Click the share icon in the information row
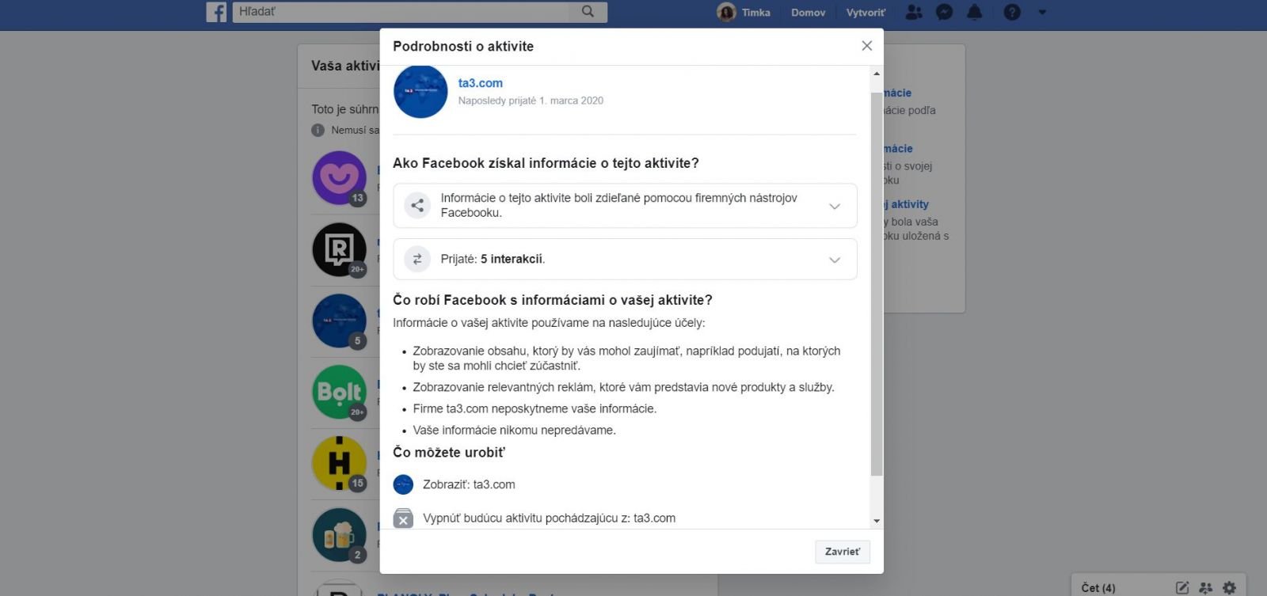Viewport: 1267px width, 596px height. pyautogui.click(x=417, y=205)
